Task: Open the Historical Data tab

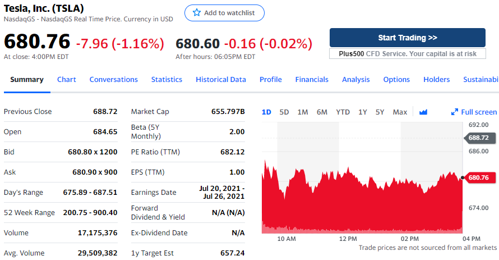Action: pyautogui.click(x=221, y=79)
